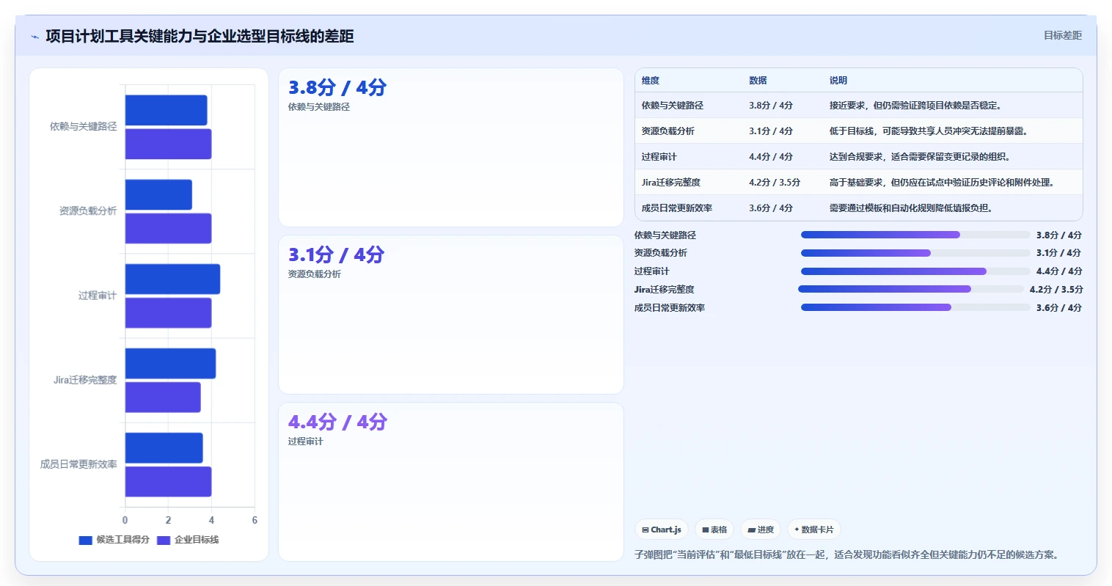This screenshot has height=586, width=1112.
Task: Click the 数据 table column header
Action: [758, 81]
